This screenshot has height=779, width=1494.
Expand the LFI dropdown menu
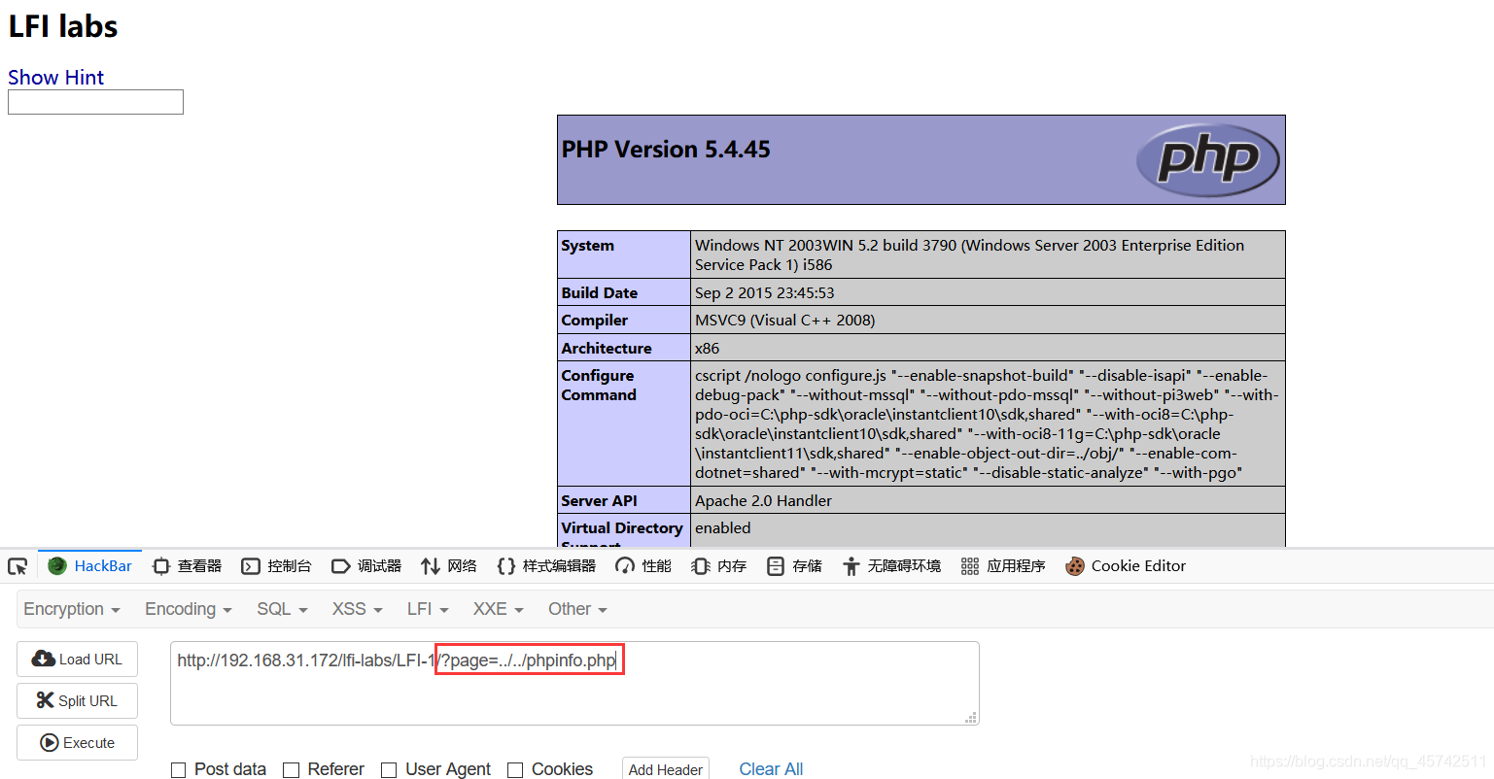point(428,609)
